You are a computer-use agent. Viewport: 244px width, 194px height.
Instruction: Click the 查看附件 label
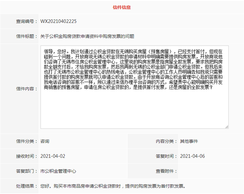point(166,171)
